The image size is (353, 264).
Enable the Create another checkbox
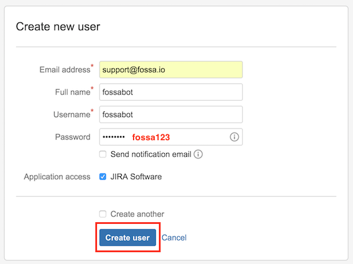point(103,214)
